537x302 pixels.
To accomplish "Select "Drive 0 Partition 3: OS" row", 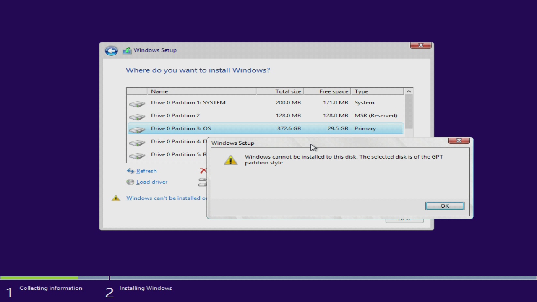I will click(265, 128).
